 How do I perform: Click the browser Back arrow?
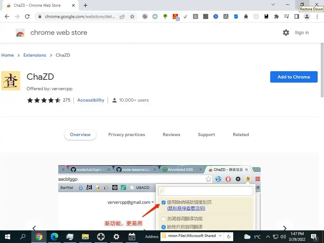click(x=7, y=16)
